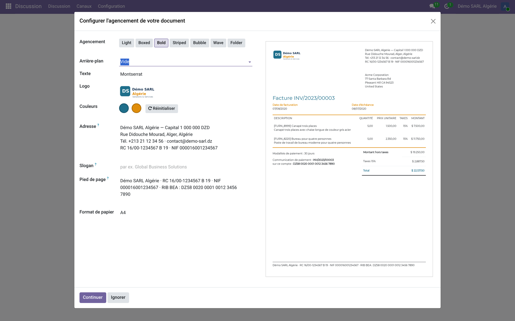Click the Continuer button
Viewport: 515px width, 321px height.
pyautogui.click(x=93, y=297)
